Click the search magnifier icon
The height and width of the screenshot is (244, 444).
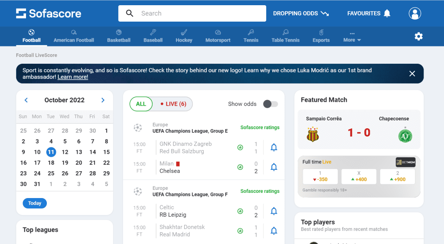click(x=129, y=13)
